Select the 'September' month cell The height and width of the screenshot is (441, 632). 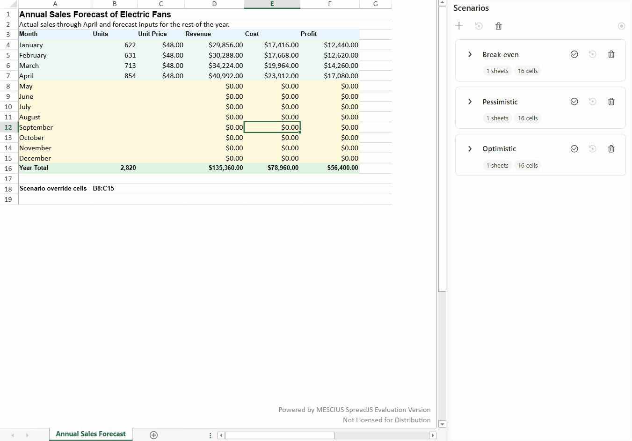tap(55, 127)
